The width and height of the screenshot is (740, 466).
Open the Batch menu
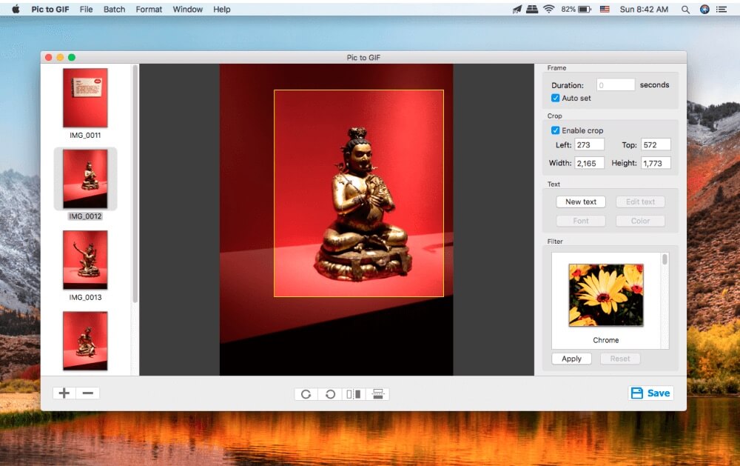point(114,9)
